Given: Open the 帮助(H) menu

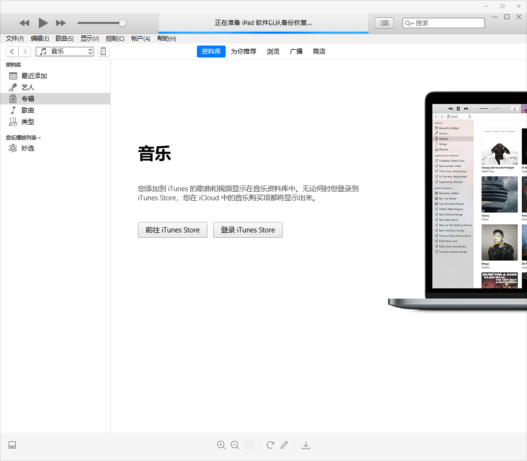Looking at the screenshot, I should click(167, 39).
